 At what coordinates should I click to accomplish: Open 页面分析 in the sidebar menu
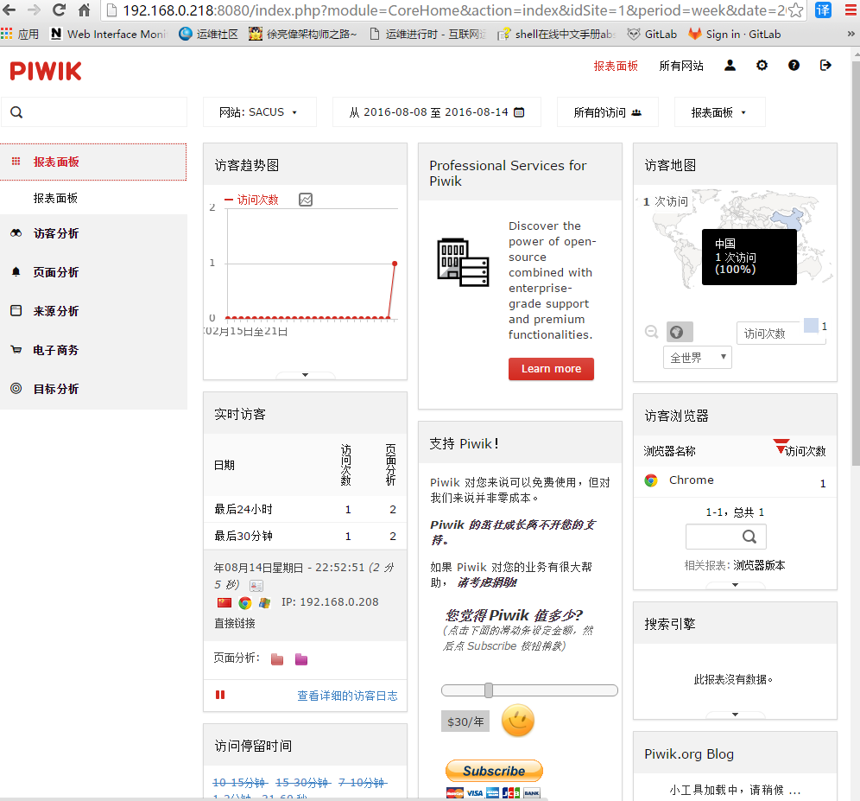93,272
